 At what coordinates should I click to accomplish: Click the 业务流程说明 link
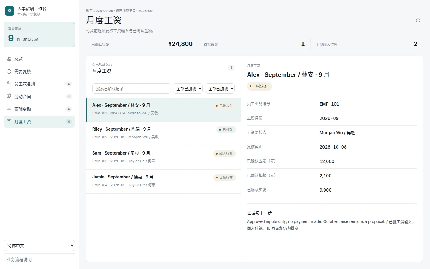[x=19, y=259]
